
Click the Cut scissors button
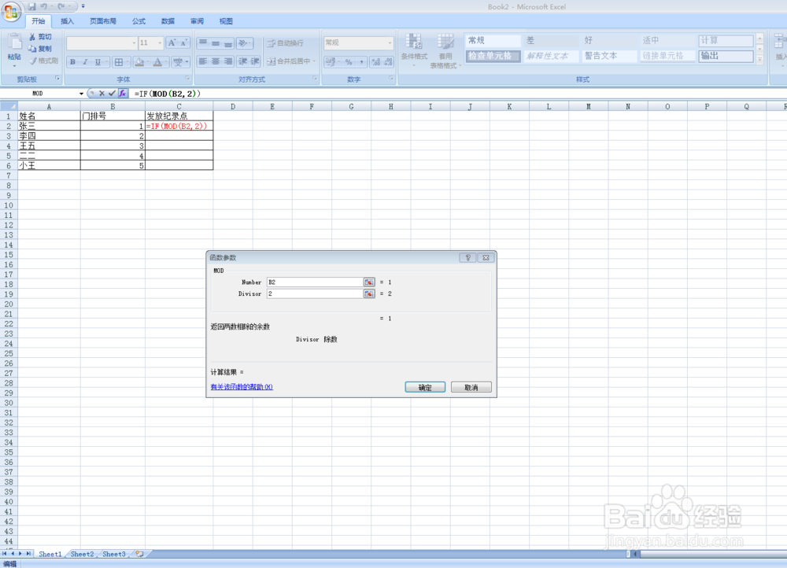pos(40,37)
